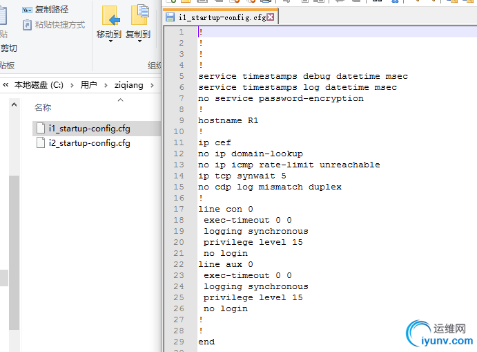This screenshot has height=352, width=477.
Task: Click the Copy path icon
Action: (27, 10)
